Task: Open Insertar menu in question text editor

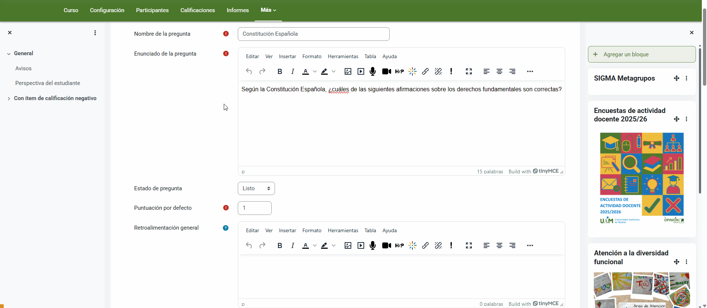Action: coord(287,56)
